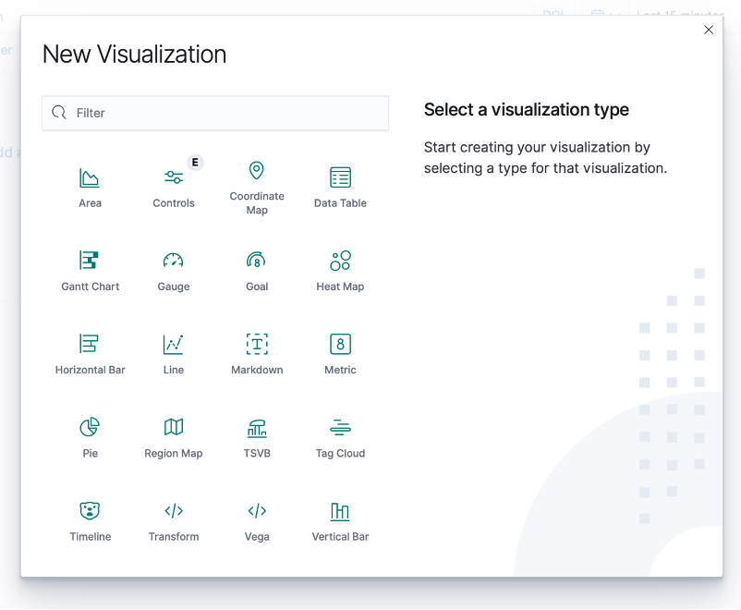Select the Data Table visualization
741x610 pixels.
pos(340,188)
